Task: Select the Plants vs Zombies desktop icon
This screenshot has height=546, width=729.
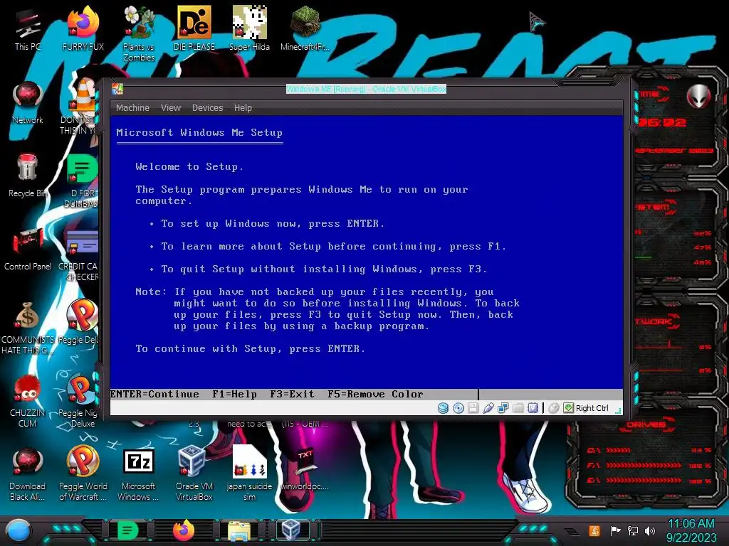Action: pos(139,33)
